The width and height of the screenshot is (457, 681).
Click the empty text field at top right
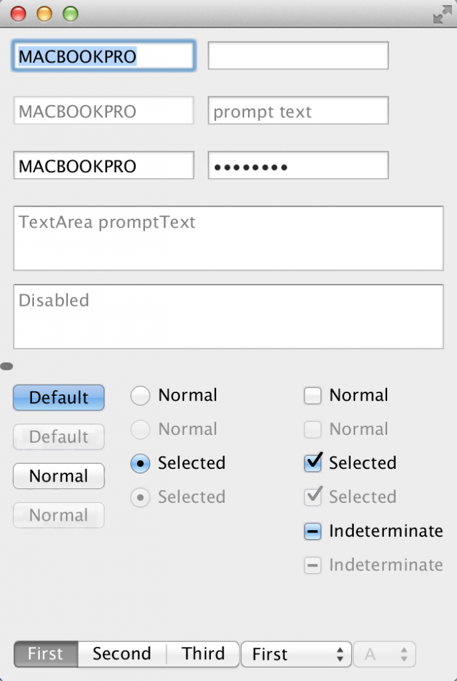tap(297, 55)
